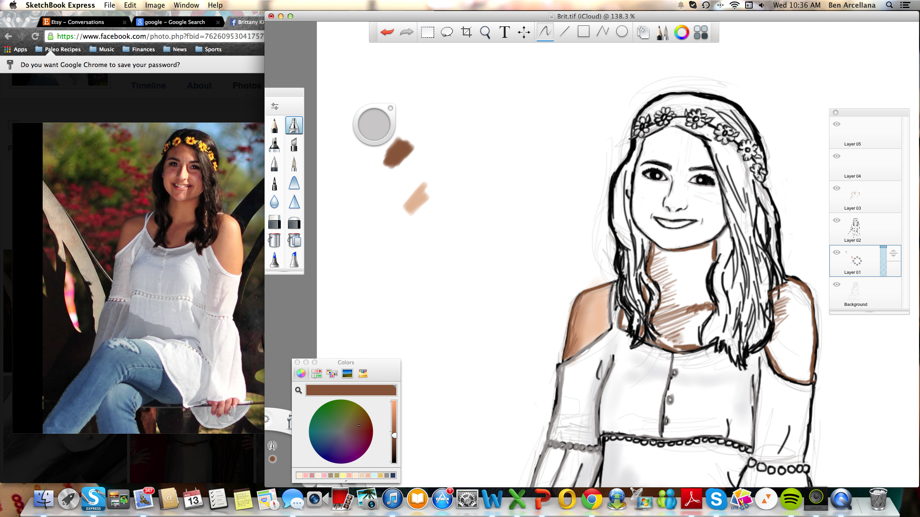This screenshot has height=517, width=920.
Task: Click the brown current color swatch bar
Action: coord(351,390)
